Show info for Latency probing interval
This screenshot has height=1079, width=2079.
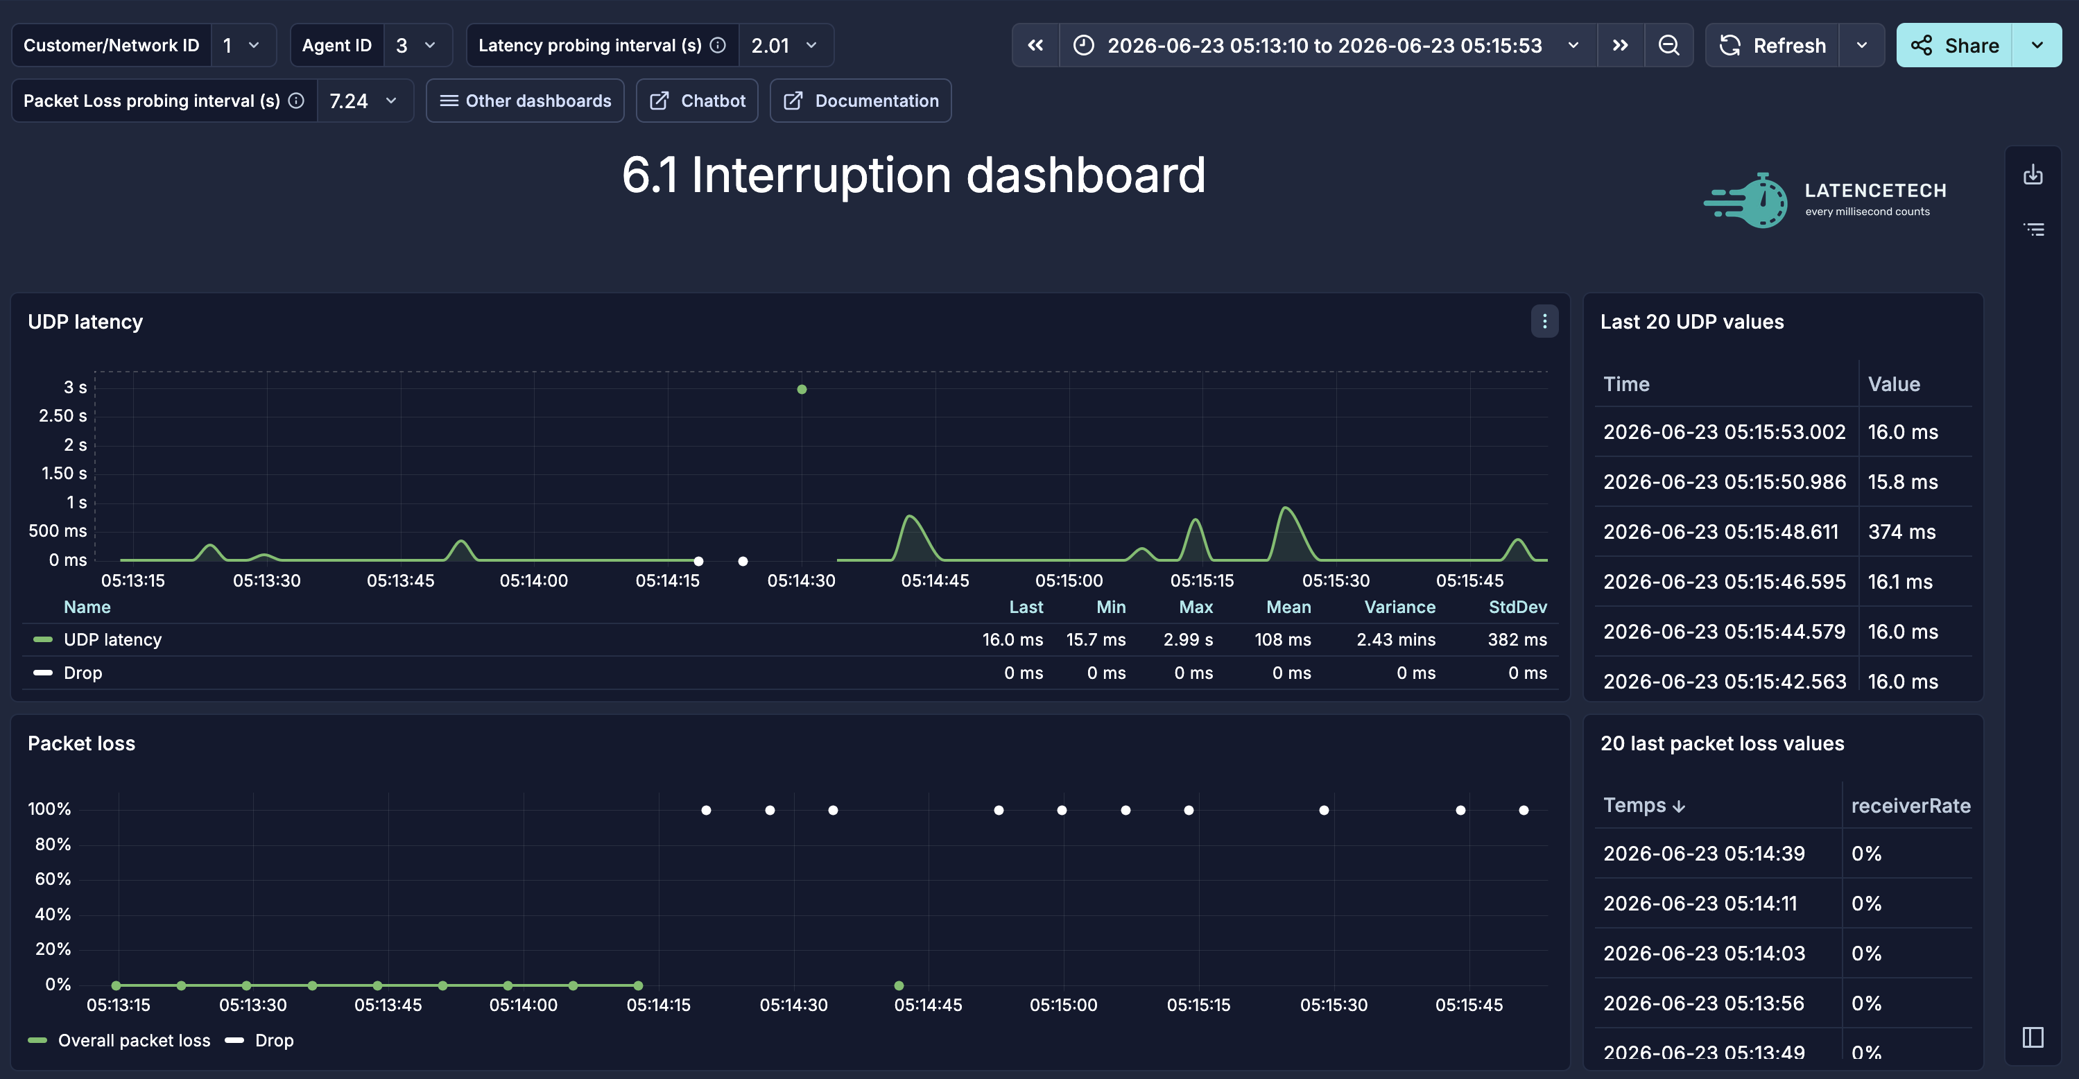click(x=718, y=45)
